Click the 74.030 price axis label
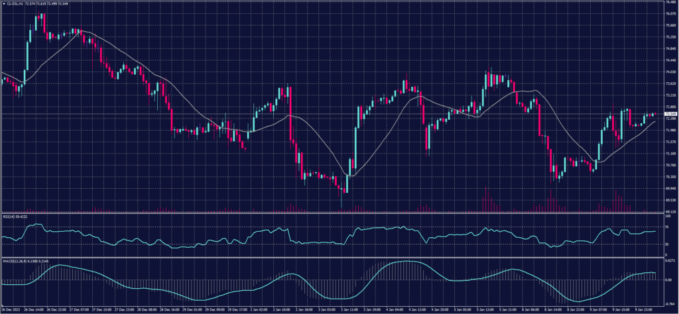The image size is (679, 314). [670, 72]
